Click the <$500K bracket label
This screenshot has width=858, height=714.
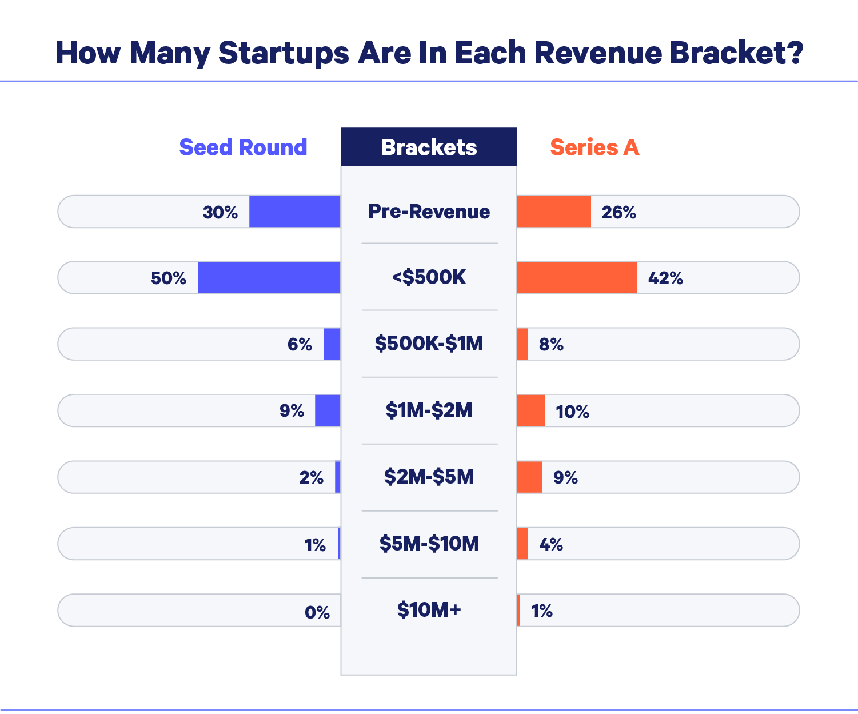coord(429,277)
